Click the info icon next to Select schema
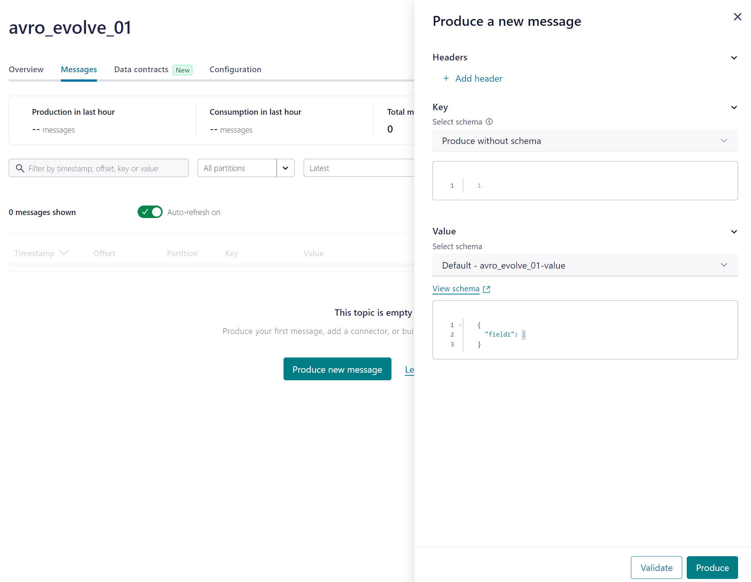 pyautogui.click(x=489, y=122)
